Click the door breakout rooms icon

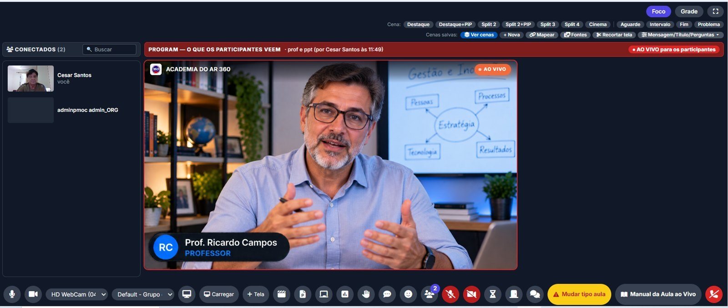[x=514, y=294]
